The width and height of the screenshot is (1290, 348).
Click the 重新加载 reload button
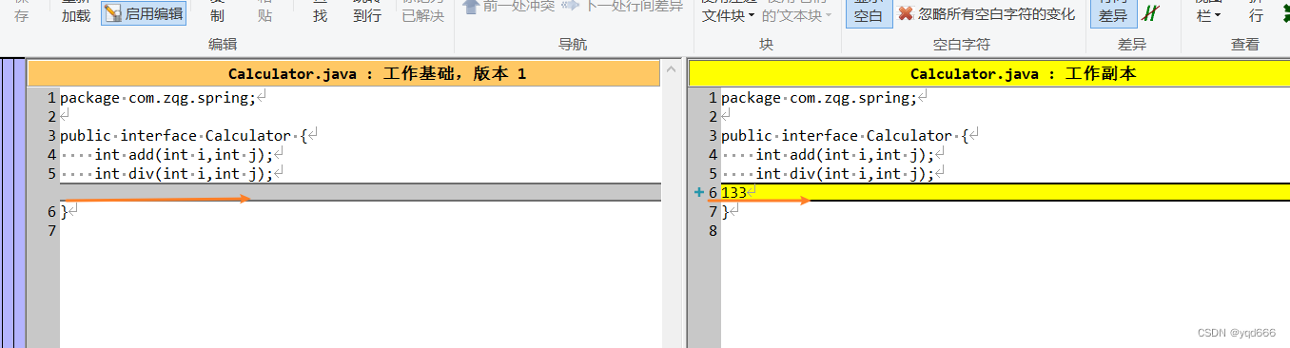(76, 11)
